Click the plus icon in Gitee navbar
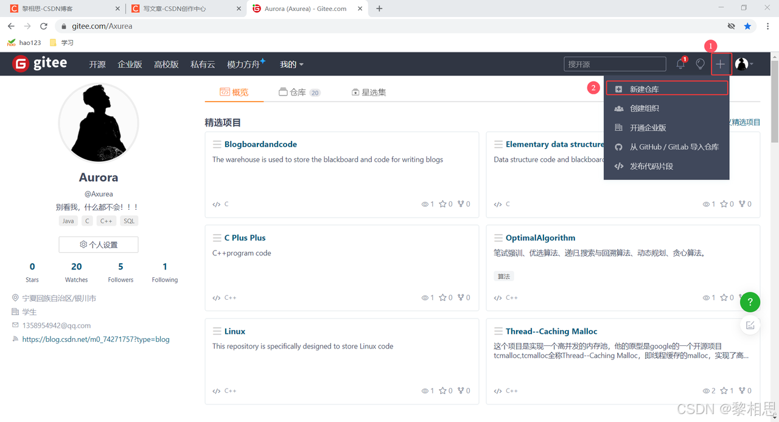779x422 pixels. coord(721,64)
